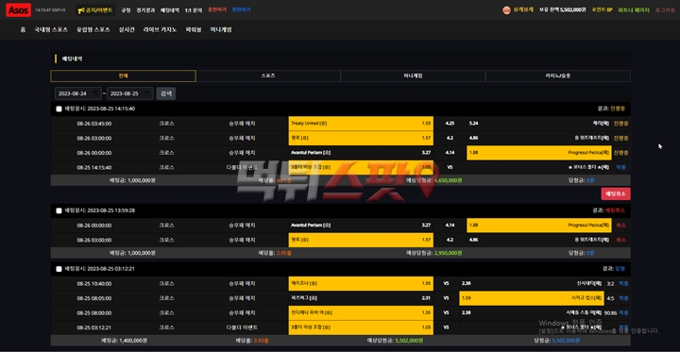Screen dimensions: 680x352
Task: Check the 13:59:28 bet entry checkbox
Action: (x=59, y=210)
